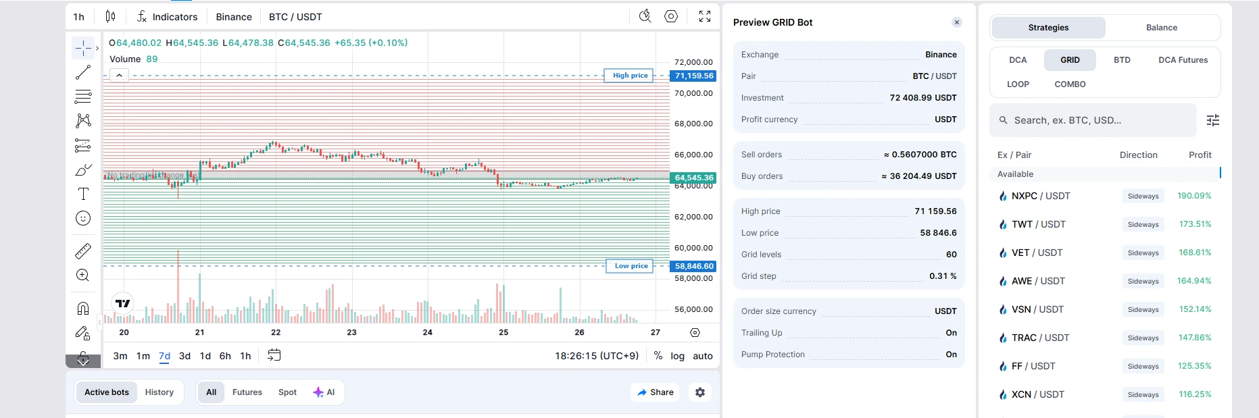Toggle magnet mode for drawings
This screenshot has height=418, width=1259.
(x=83, y=309)
